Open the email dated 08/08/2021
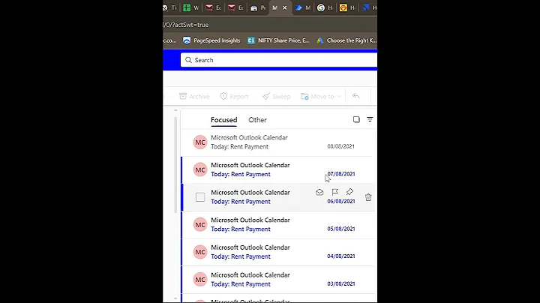This screenshot has height=303, width=540. [278, 142]
